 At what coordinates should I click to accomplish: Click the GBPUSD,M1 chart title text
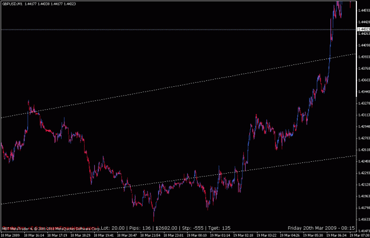click(12, 4)
